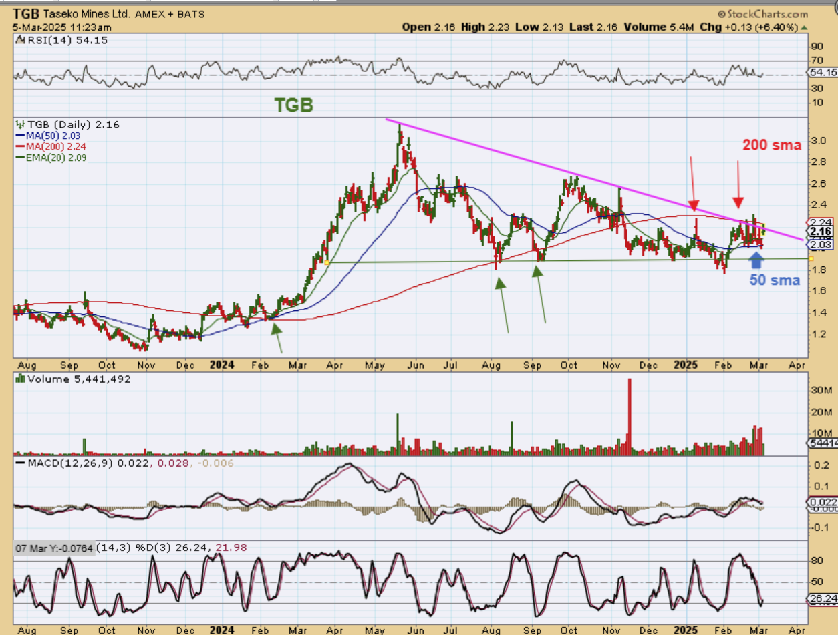Image resolution: width=838 pixels, height=635 pixels.
Task: Click the 26.24 value tag on stochastic axis
Action: [821, 599]
